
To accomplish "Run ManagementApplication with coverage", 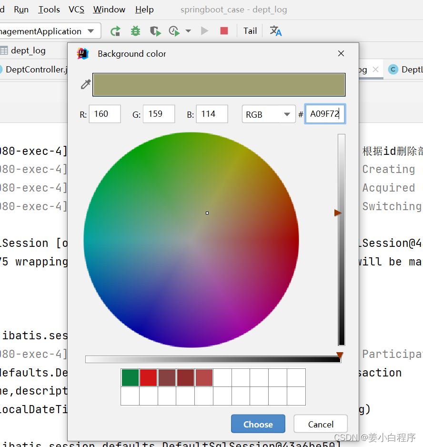I will click(155, 30).
